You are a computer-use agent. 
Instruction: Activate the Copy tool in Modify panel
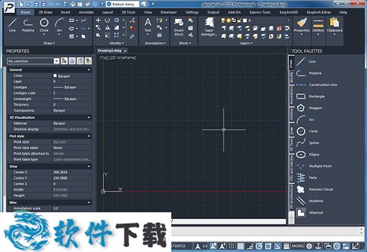click(98, 28)
